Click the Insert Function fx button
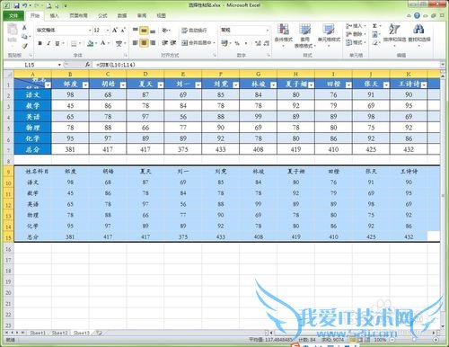 (87, 65)
